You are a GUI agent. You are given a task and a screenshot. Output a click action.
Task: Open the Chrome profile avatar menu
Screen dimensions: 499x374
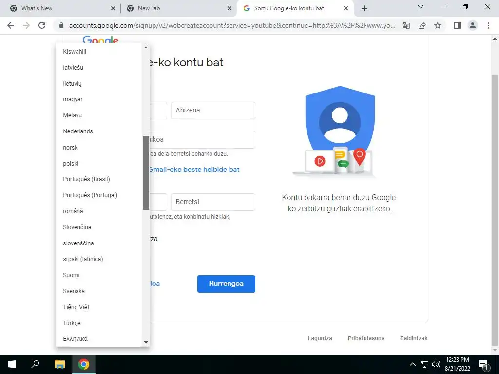coord(473,25)
